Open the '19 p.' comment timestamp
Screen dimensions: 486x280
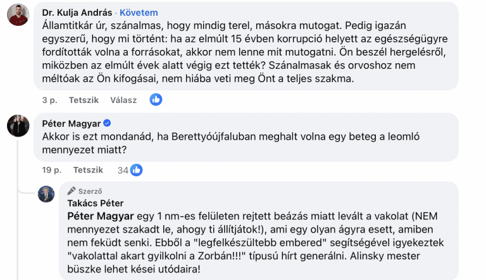pyautogui.click(x=51, y=170)
